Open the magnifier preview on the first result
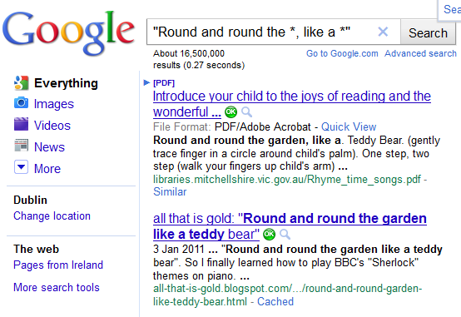The image size is (461, 317). (x=246, y=112)
